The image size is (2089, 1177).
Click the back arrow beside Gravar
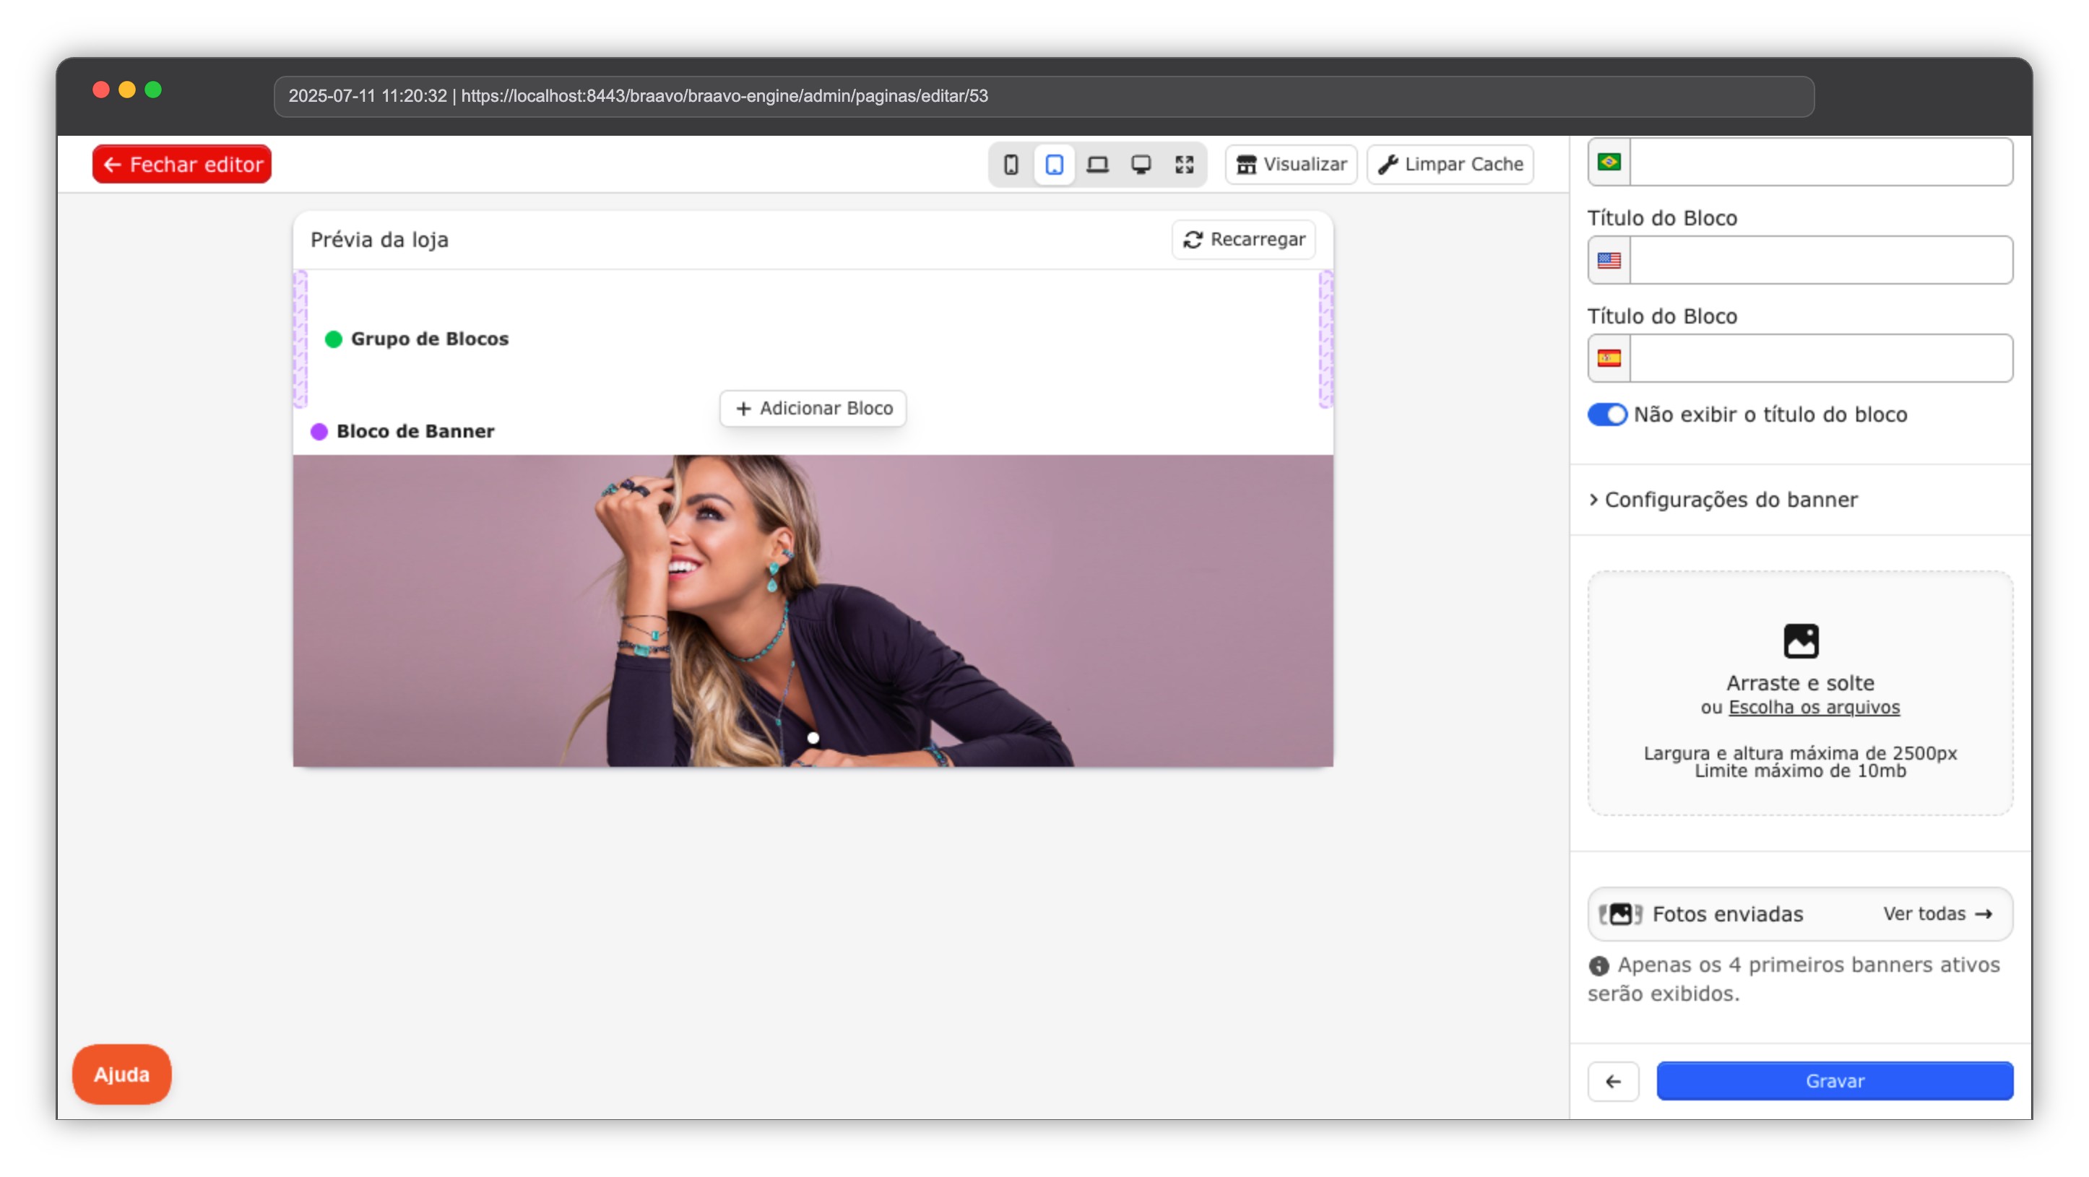pos(1612,1080)
